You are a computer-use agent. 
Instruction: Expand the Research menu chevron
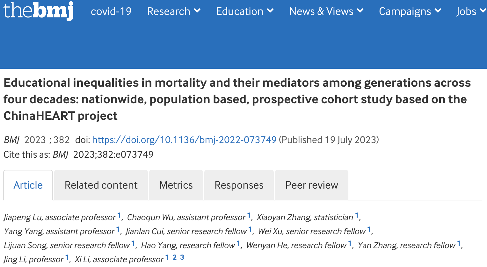(197, 11)
